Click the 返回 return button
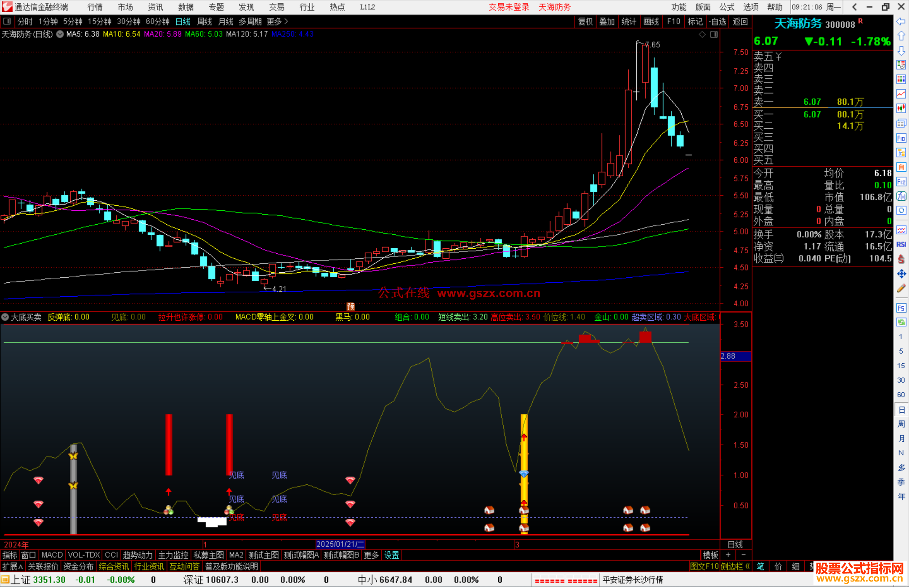Viewport: 909px width, 587px height. (740, 21)
